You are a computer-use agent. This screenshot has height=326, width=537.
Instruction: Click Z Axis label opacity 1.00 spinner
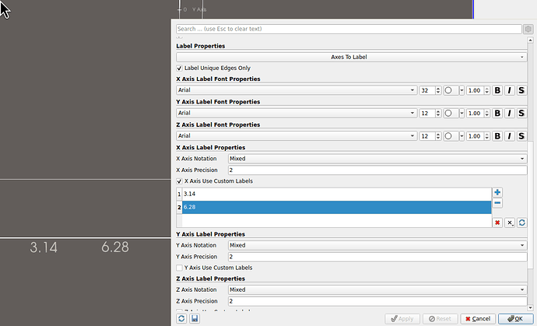(478, 136)
